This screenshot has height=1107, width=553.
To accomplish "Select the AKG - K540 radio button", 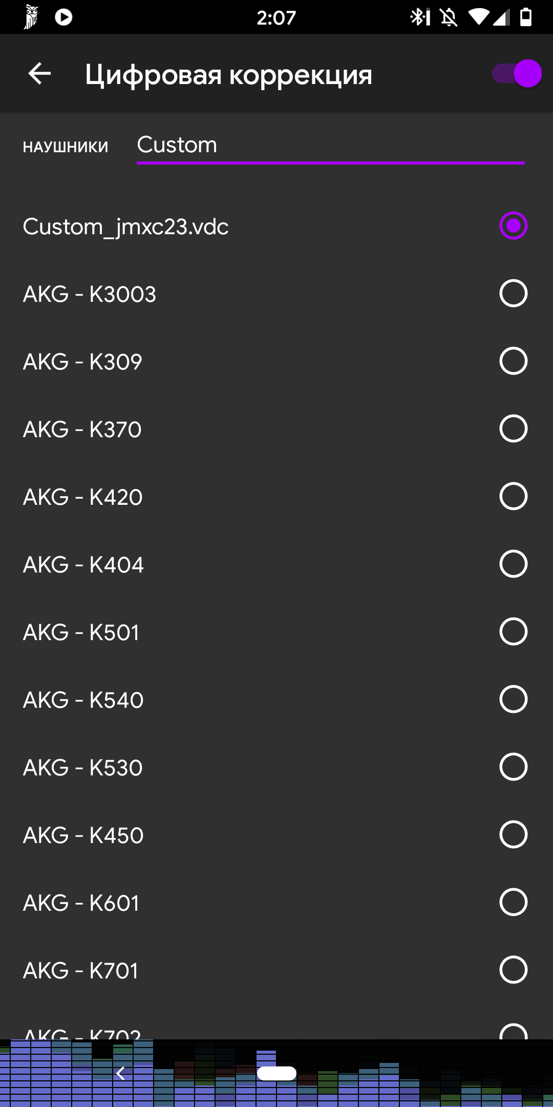I will (x=513, y=700).
